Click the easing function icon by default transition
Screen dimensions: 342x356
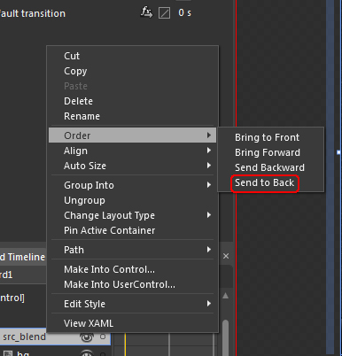click(x=146, y=12)
